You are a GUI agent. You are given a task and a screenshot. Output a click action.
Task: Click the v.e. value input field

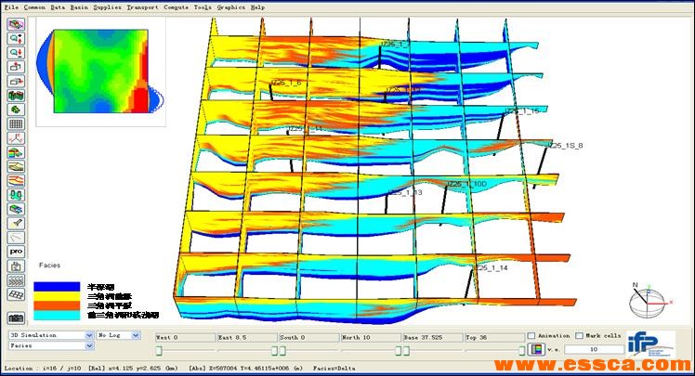(x=594, y=350)
